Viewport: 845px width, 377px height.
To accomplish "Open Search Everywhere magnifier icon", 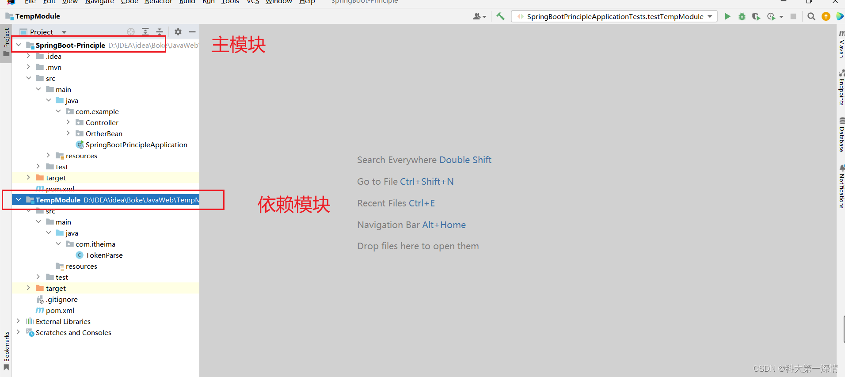I will pyautogui.click(x=811, y=16).
